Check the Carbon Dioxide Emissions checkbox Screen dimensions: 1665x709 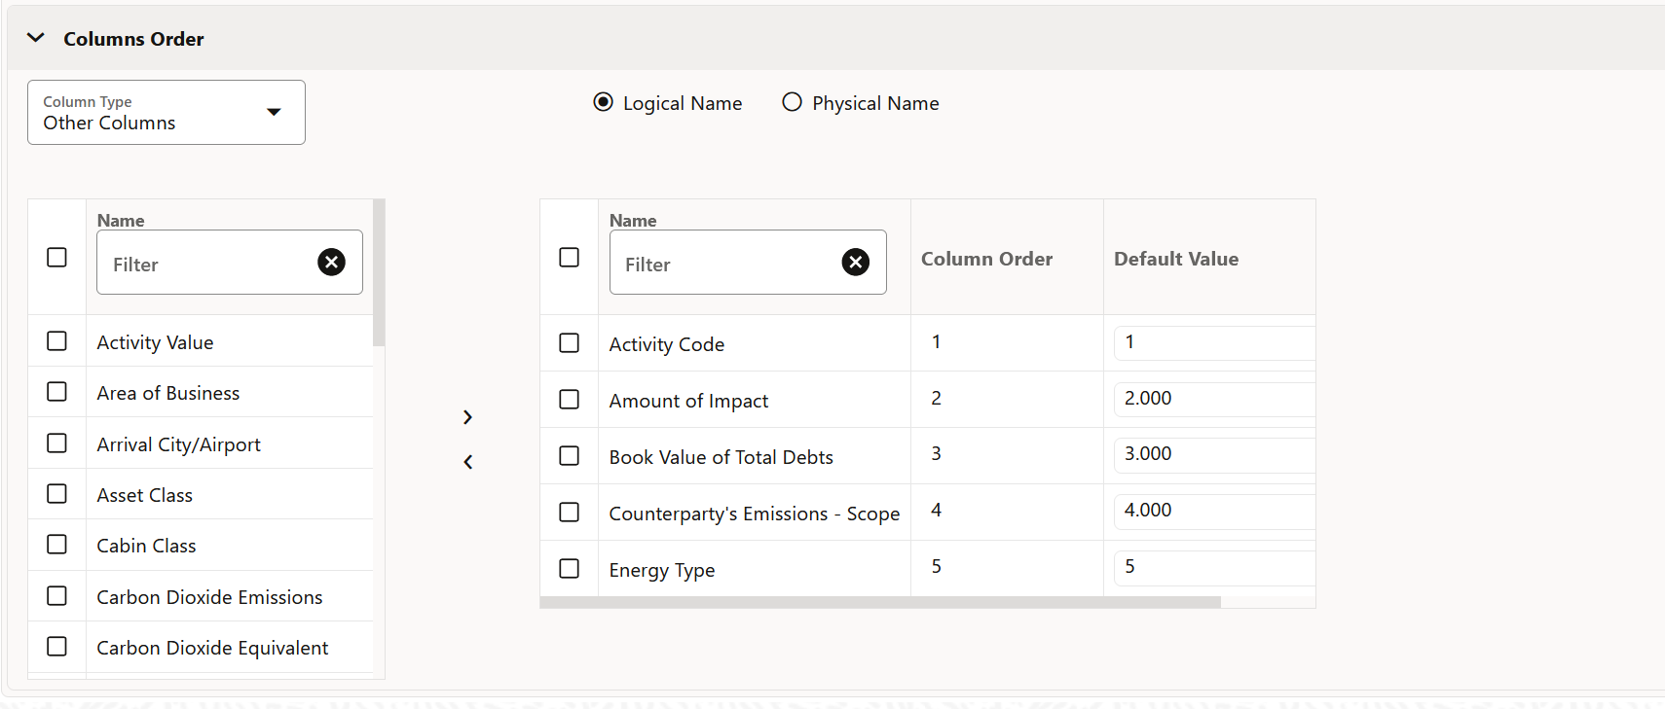point(57,596)
